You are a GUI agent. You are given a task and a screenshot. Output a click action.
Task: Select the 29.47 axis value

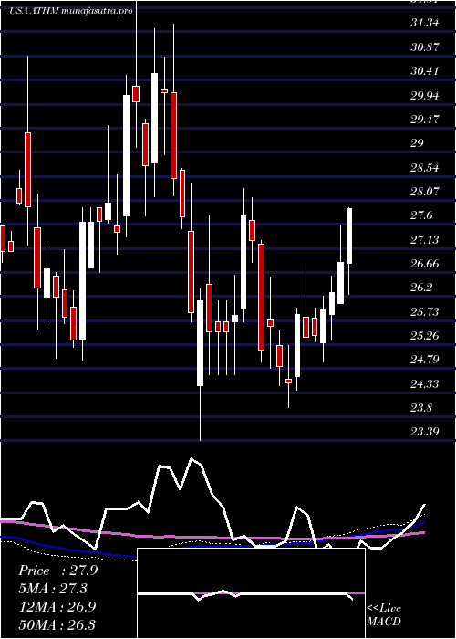click(425, 119)
